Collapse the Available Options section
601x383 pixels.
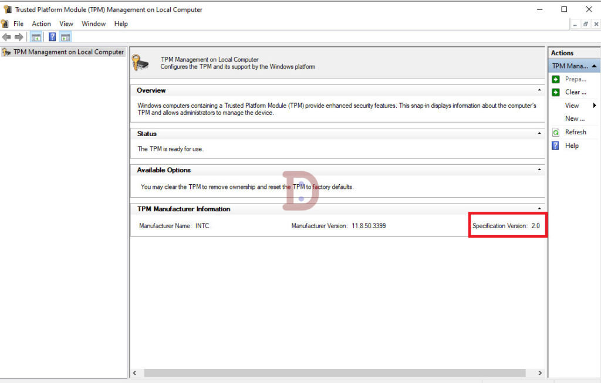tap(539, 170)
